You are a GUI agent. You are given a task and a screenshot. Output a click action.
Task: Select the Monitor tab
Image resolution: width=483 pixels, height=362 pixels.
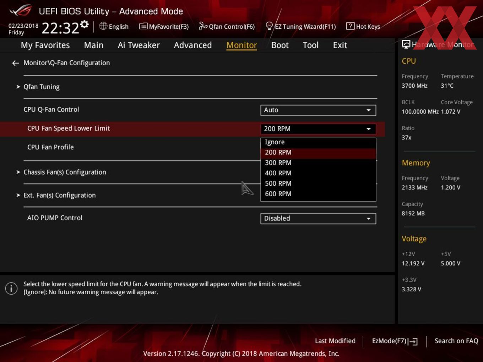point(241,45)
